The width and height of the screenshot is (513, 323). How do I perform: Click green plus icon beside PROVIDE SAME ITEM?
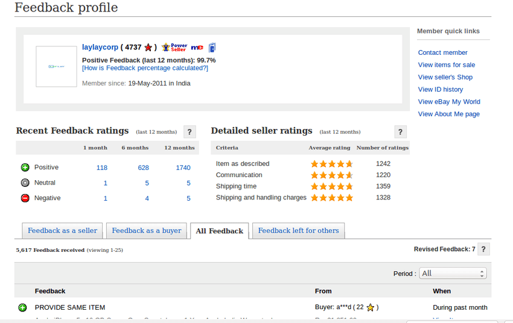tap(22, 308)
